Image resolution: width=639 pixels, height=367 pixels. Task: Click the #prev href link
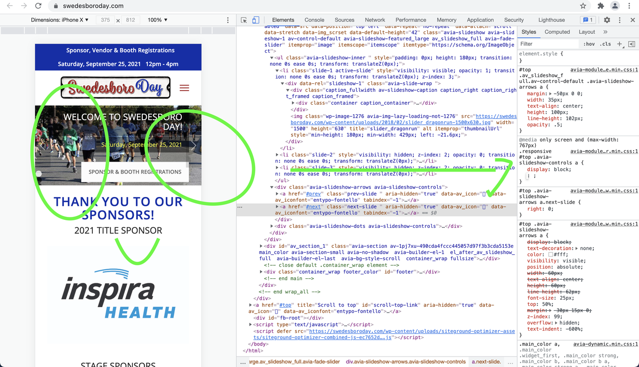pos(314,193)
